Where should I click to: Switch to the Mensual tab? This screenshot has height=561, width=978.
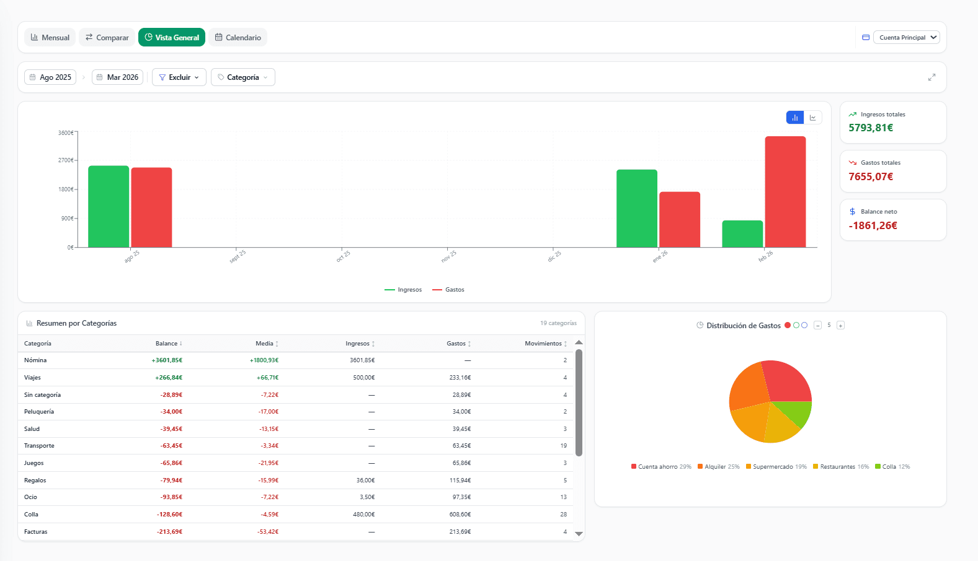50,38
